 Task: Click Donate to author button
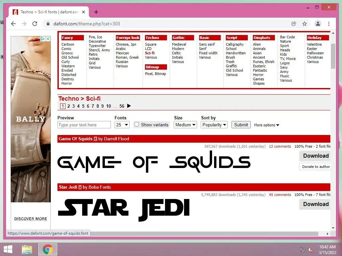315,167
